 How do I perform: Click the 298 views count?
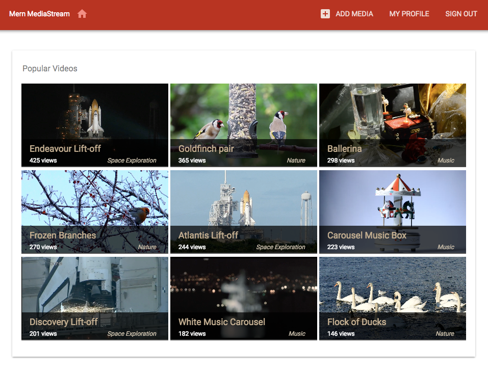point(341,161)
